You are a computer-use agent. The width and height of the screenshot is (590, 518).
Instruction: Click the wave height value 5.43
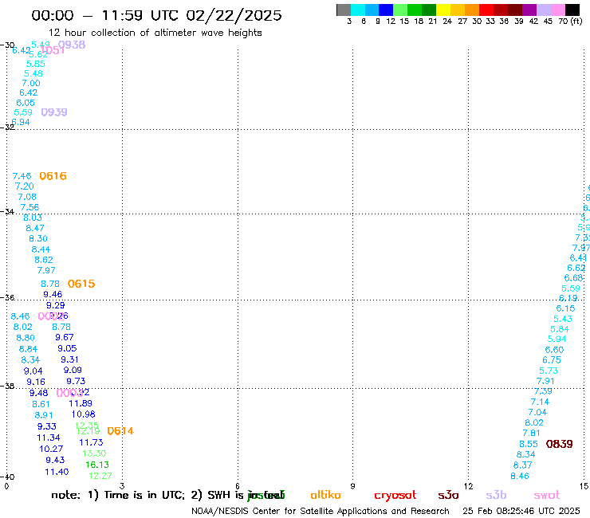[x=563, y=319]
